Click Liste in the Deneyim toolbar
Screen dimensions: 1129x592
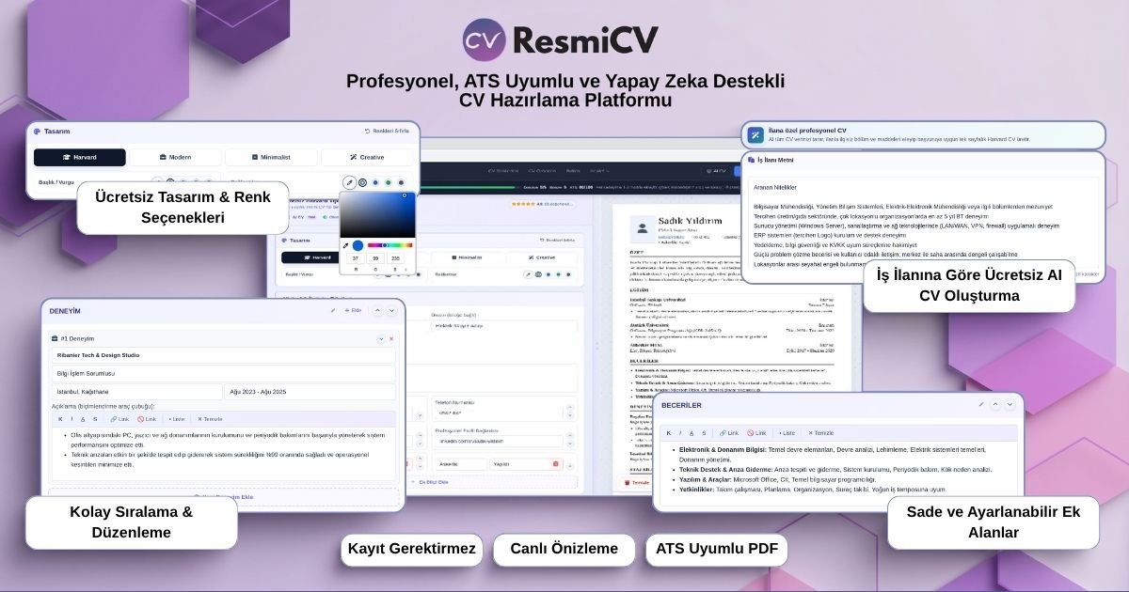(x=177, y=419)
